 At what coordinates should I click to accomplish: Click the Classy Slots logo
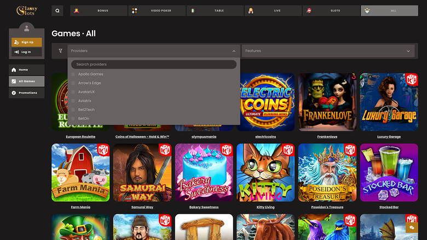[x=27, y=10]
